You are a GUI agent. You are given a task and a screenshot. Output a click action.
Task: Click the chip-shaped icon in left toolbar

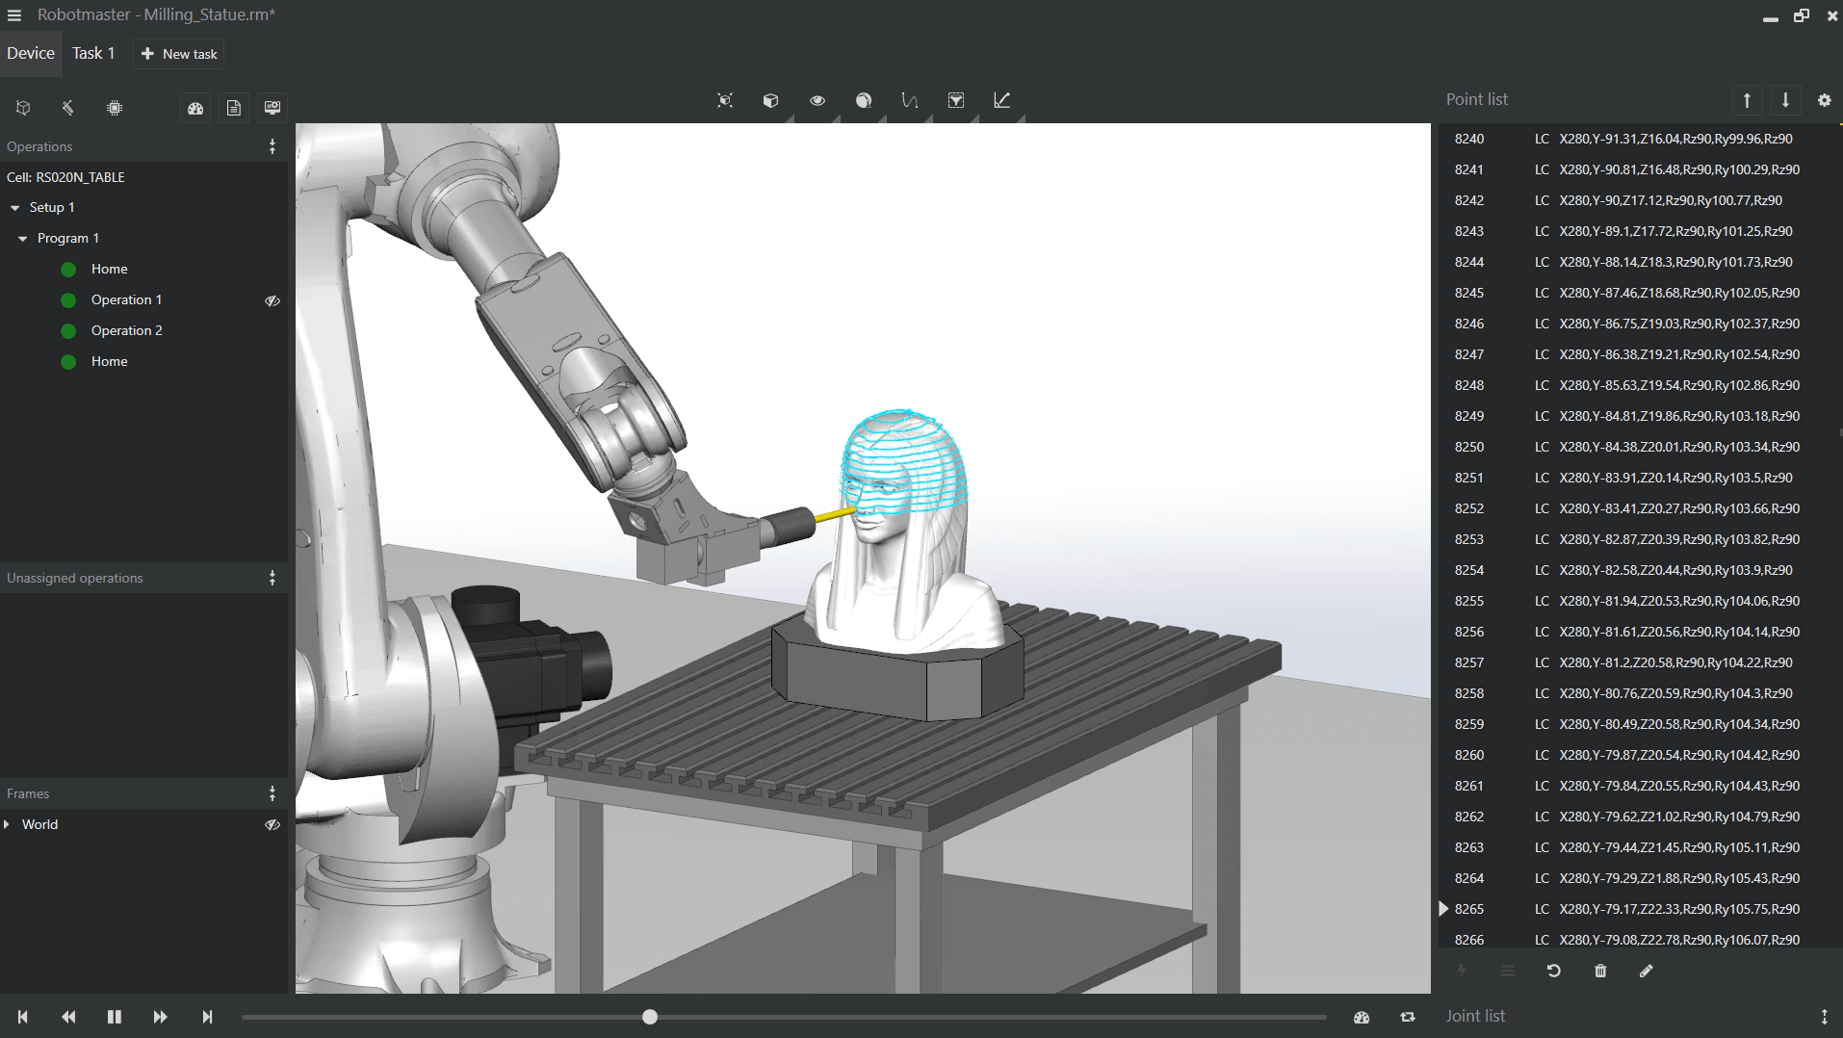115,108
